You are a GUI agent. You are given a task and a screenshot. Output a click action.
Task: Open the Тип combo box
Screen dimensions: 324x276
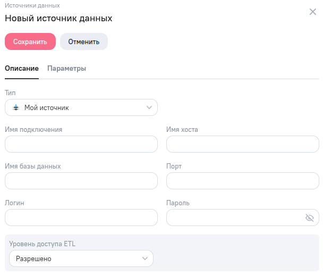tap(81, 107)
